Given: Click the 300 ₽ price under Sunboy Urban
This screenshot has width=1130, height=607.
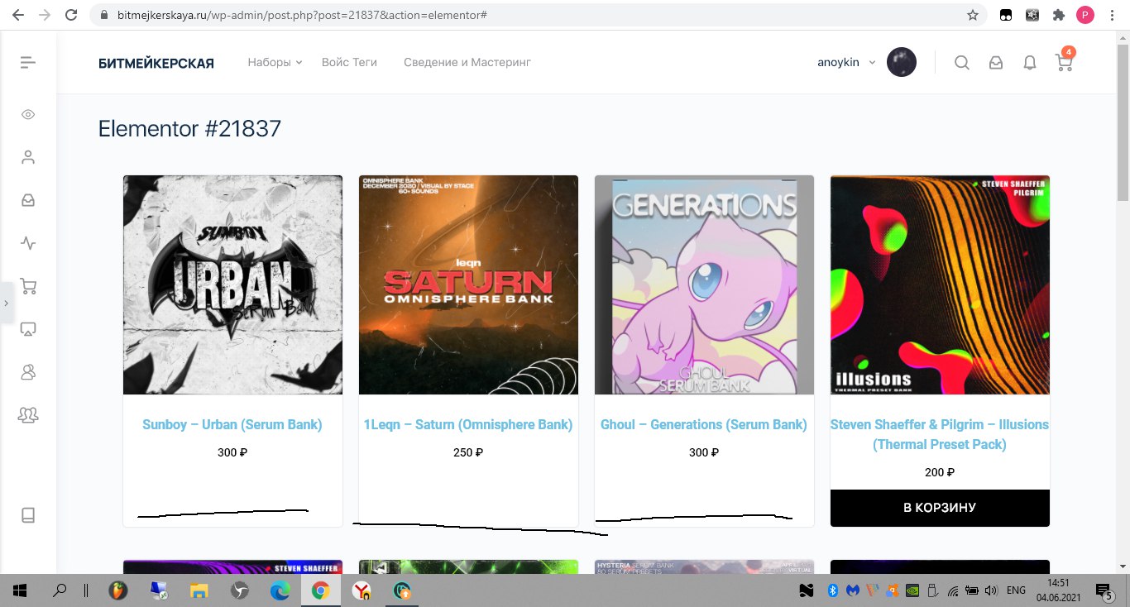Looking at the screenshot, I should (232, 452).
